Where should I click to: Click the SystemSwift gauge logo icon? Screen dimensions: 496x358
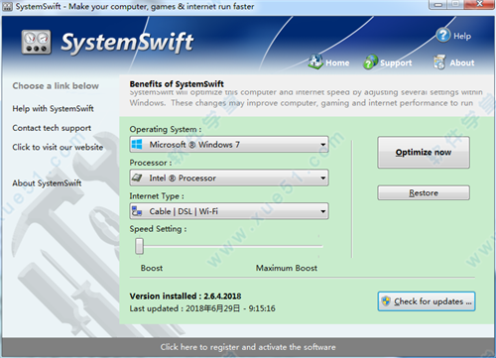tap(37, 42)
